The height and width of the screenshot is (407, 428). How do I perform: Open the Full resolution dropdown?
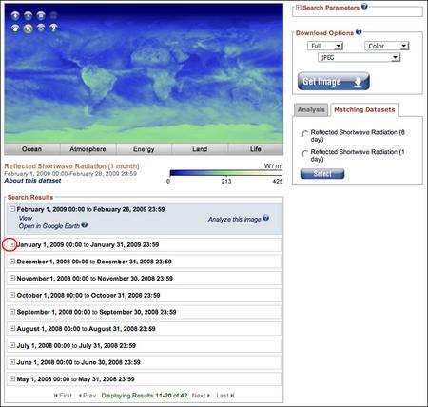[x=325, y=46]
